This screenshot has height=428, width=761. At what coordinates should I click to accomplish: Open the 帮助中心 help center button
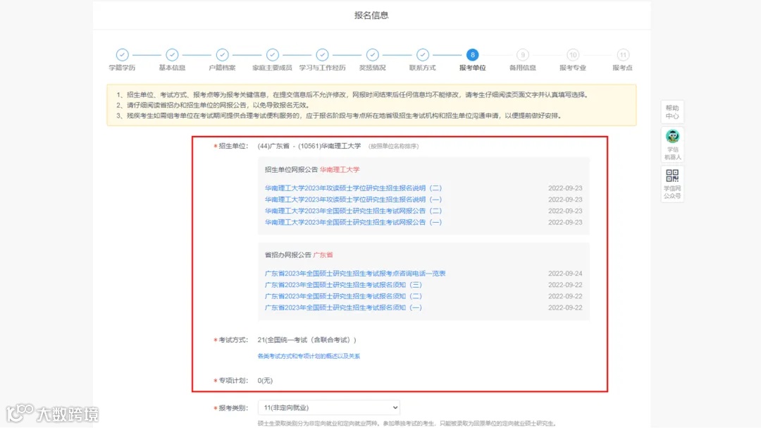coord(672,111)
